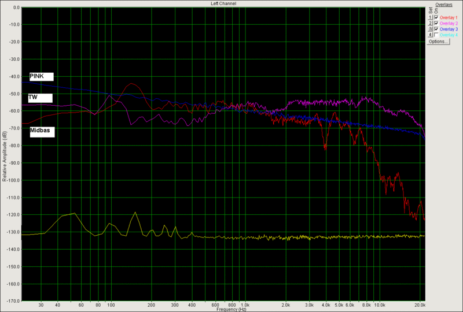Click the magenta Overlay 2 label
This screenshot has width=463, height=312.
pyautogui.click(x=449, y=23)
